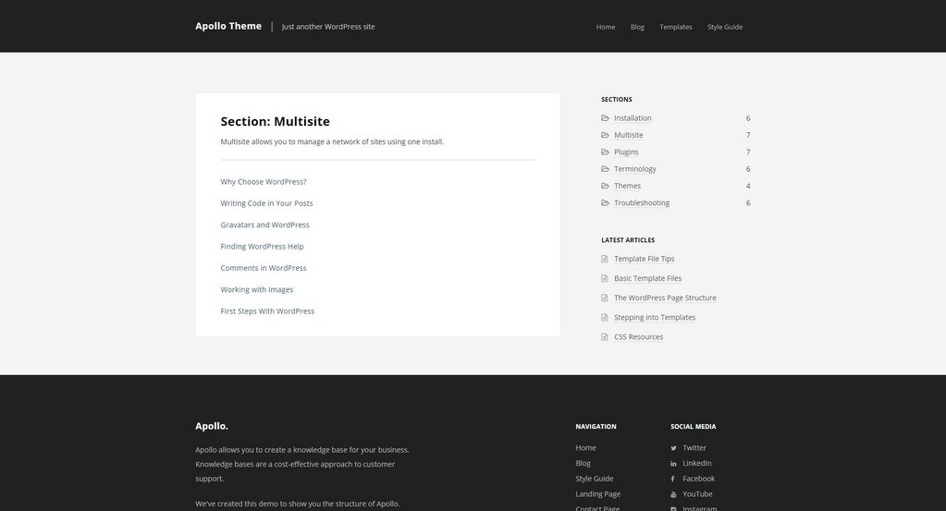Click the folder icon beside Installation
Viewport: 946px width, 511px height.
pos(605,118)
